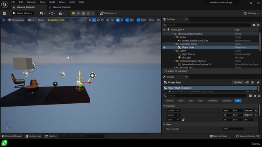
Task: Open play mode options three-dot menu
Action: tap(93, 13)
